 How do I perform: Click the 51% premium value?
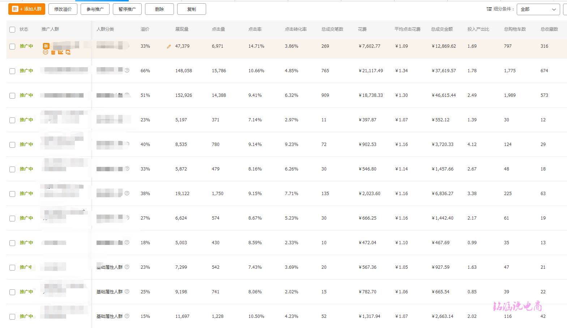[x=145, y=95]
